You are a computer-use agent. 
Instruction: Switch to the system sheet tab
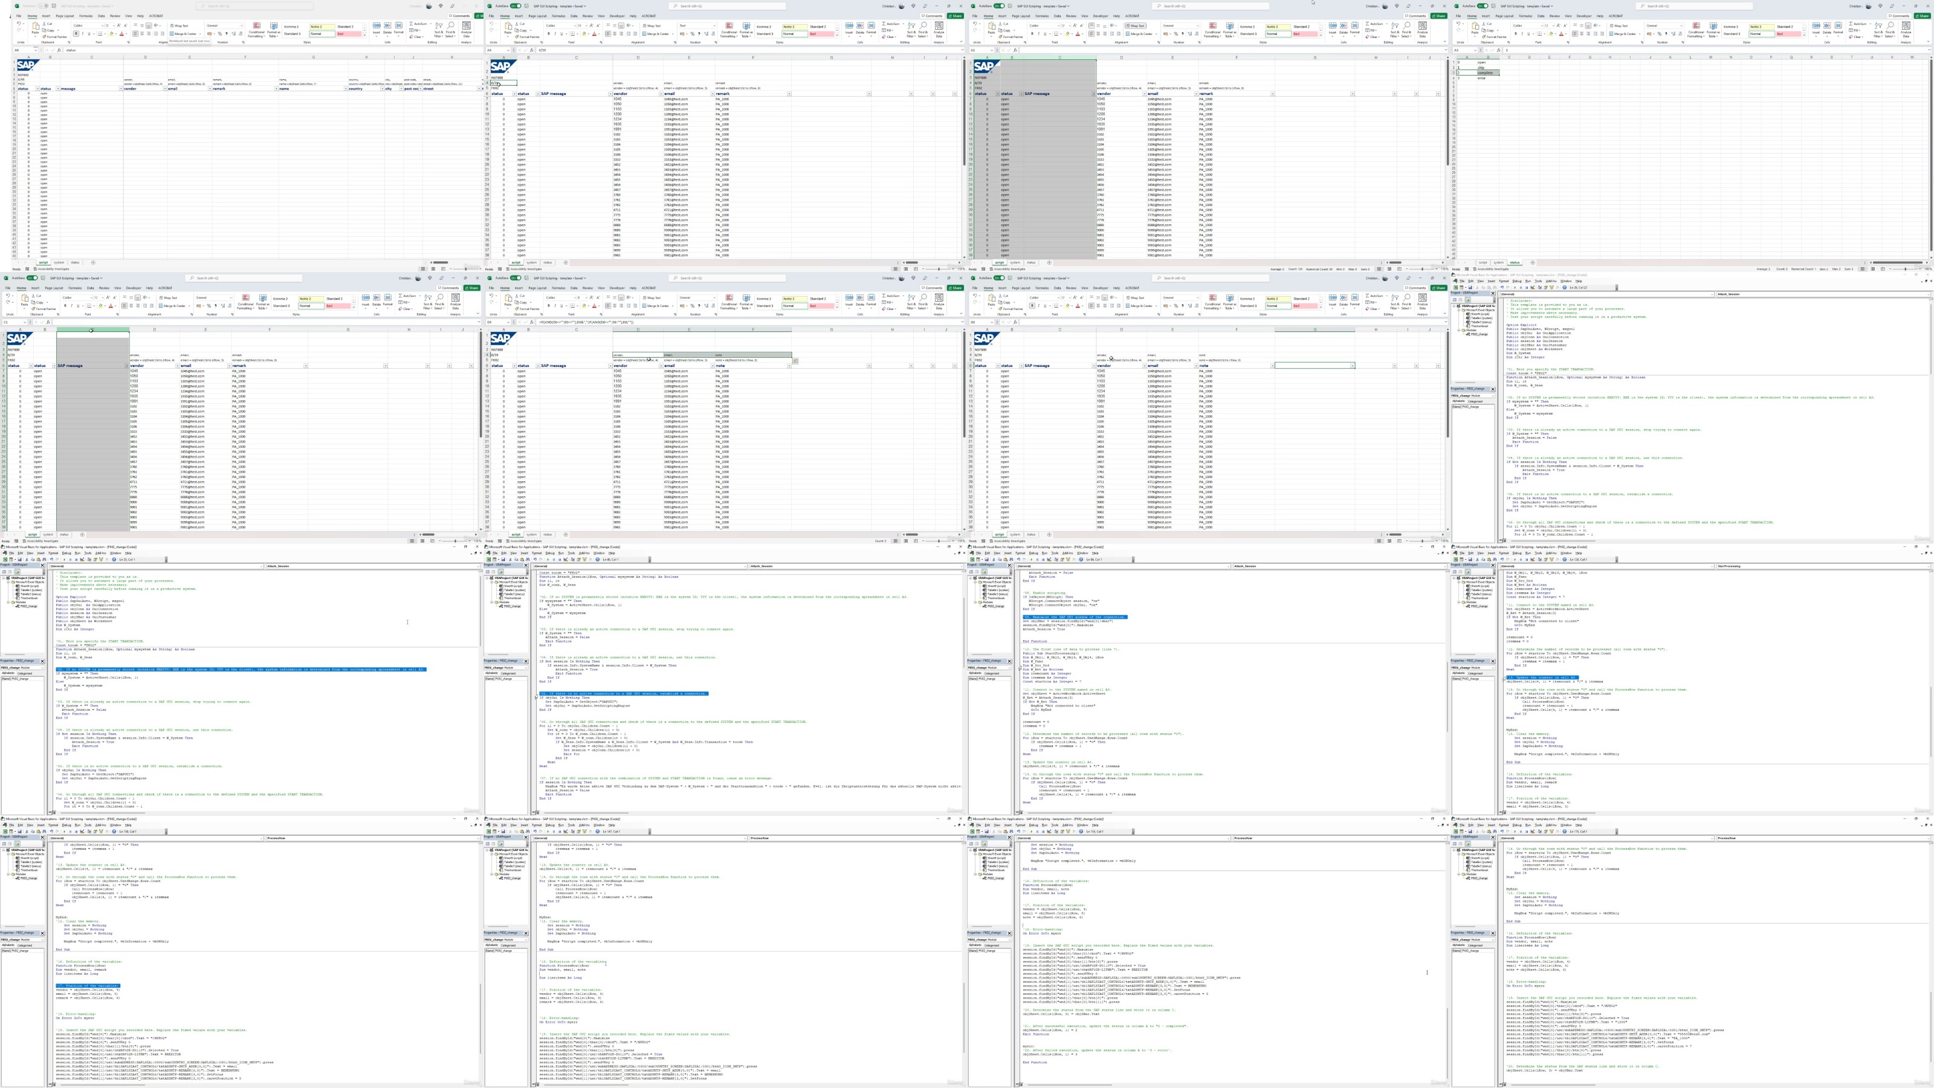(59, 263)
